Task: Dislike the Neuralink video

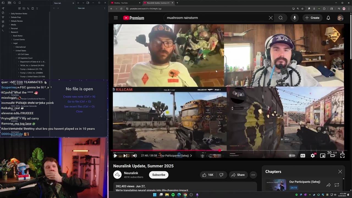Action: coord(221,175)
